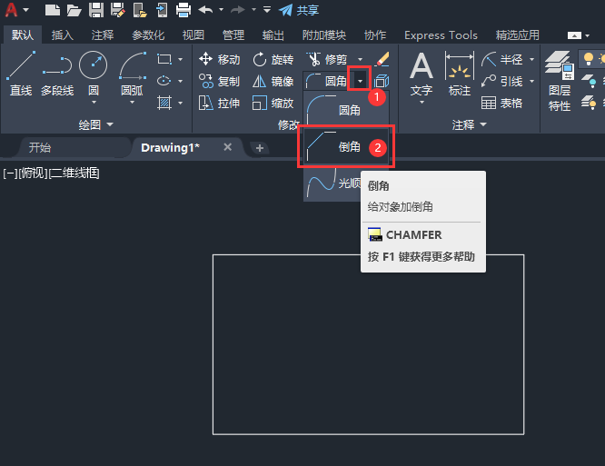605x466 pixels.
Task: Click the Save As icon
Action: (118, 10)
